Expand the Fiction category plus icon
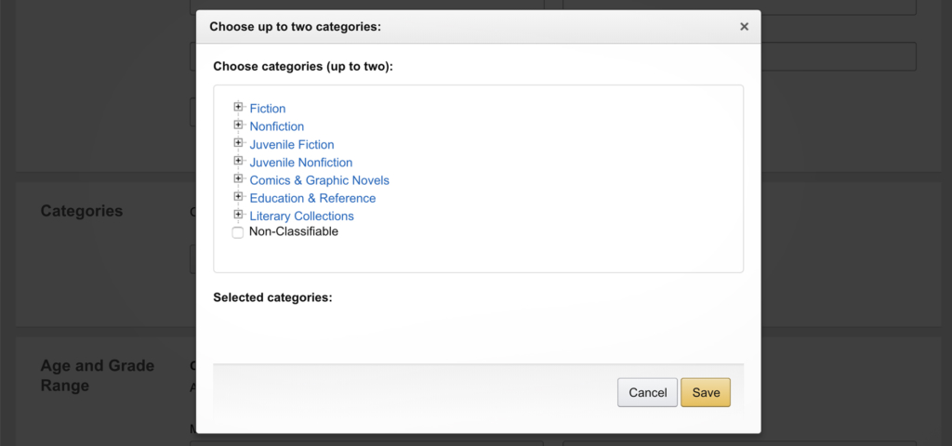The image size is (952, 446). click(239, 108)
